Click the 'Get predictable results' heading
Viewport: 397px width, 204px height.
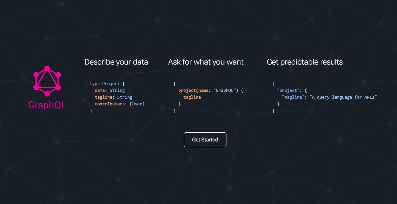tap(304, 62)
